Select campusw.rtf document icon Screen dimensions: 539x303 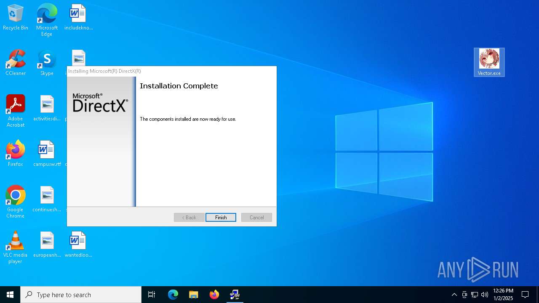point(47,154)
